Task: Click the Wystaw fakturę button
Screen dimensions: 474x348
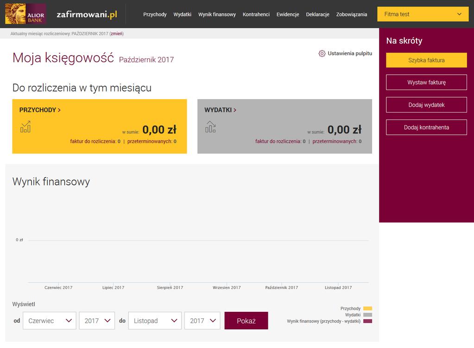Action: pyautogui.click(x=426, y=82)
